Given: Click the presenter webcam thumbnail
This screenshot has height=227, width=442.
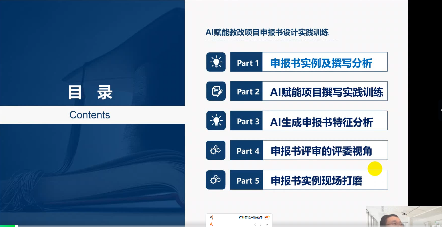Looking at the screenshot, I should (x=404, y=216).
